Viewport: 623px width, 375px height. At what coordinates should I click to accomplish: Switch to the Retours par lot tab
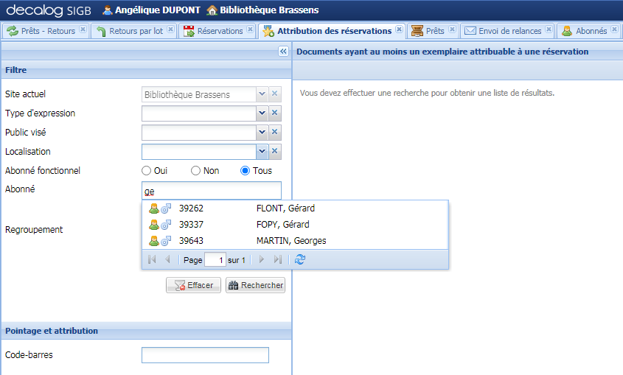tap(130, 31)
